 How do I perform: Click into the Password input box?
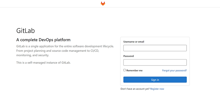pos(155,62)
